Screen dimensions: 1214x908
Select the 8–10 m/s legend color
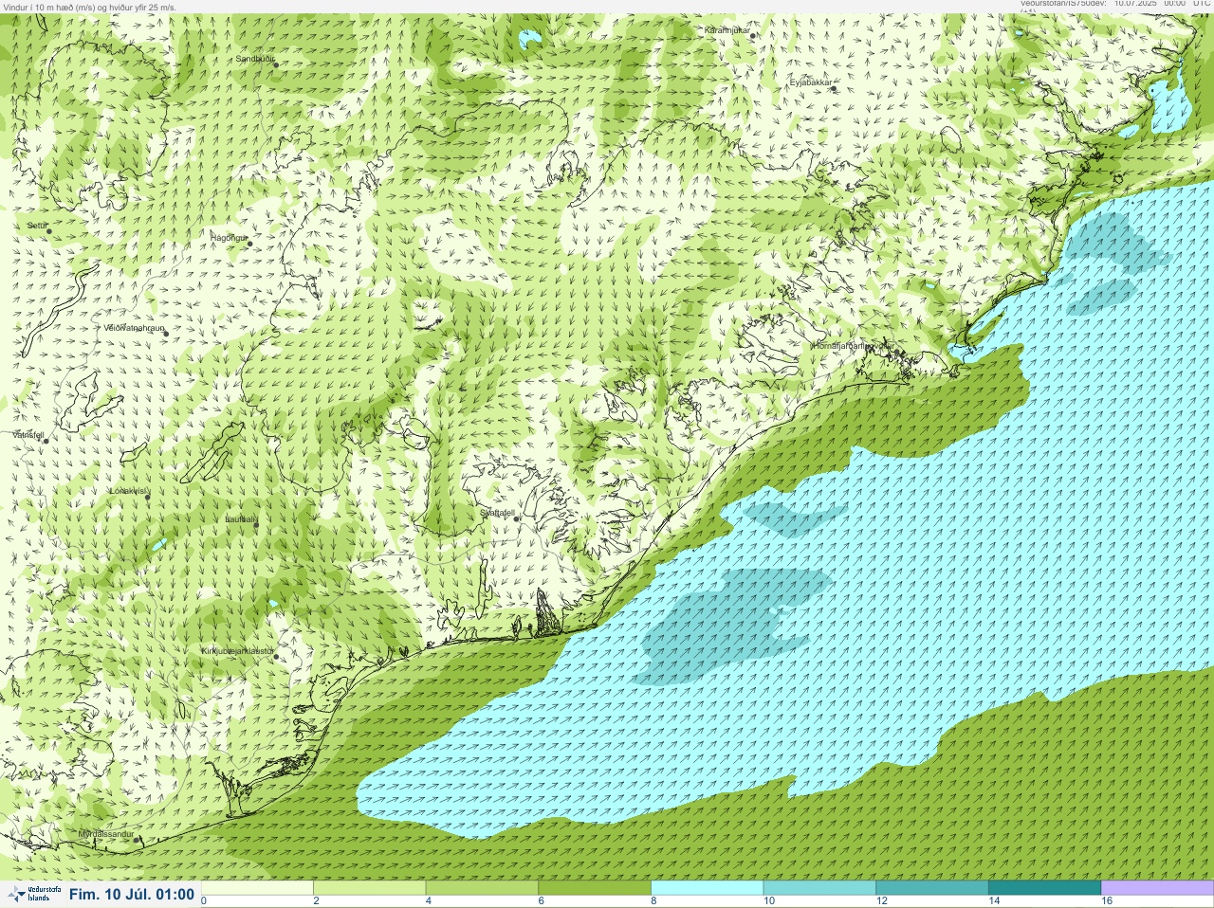[707, 888]
